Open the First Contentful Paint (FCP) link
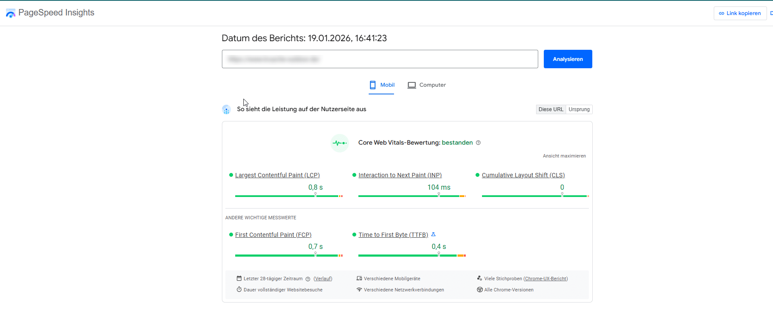This screenshot has width=773, height=312. [273, 235]
